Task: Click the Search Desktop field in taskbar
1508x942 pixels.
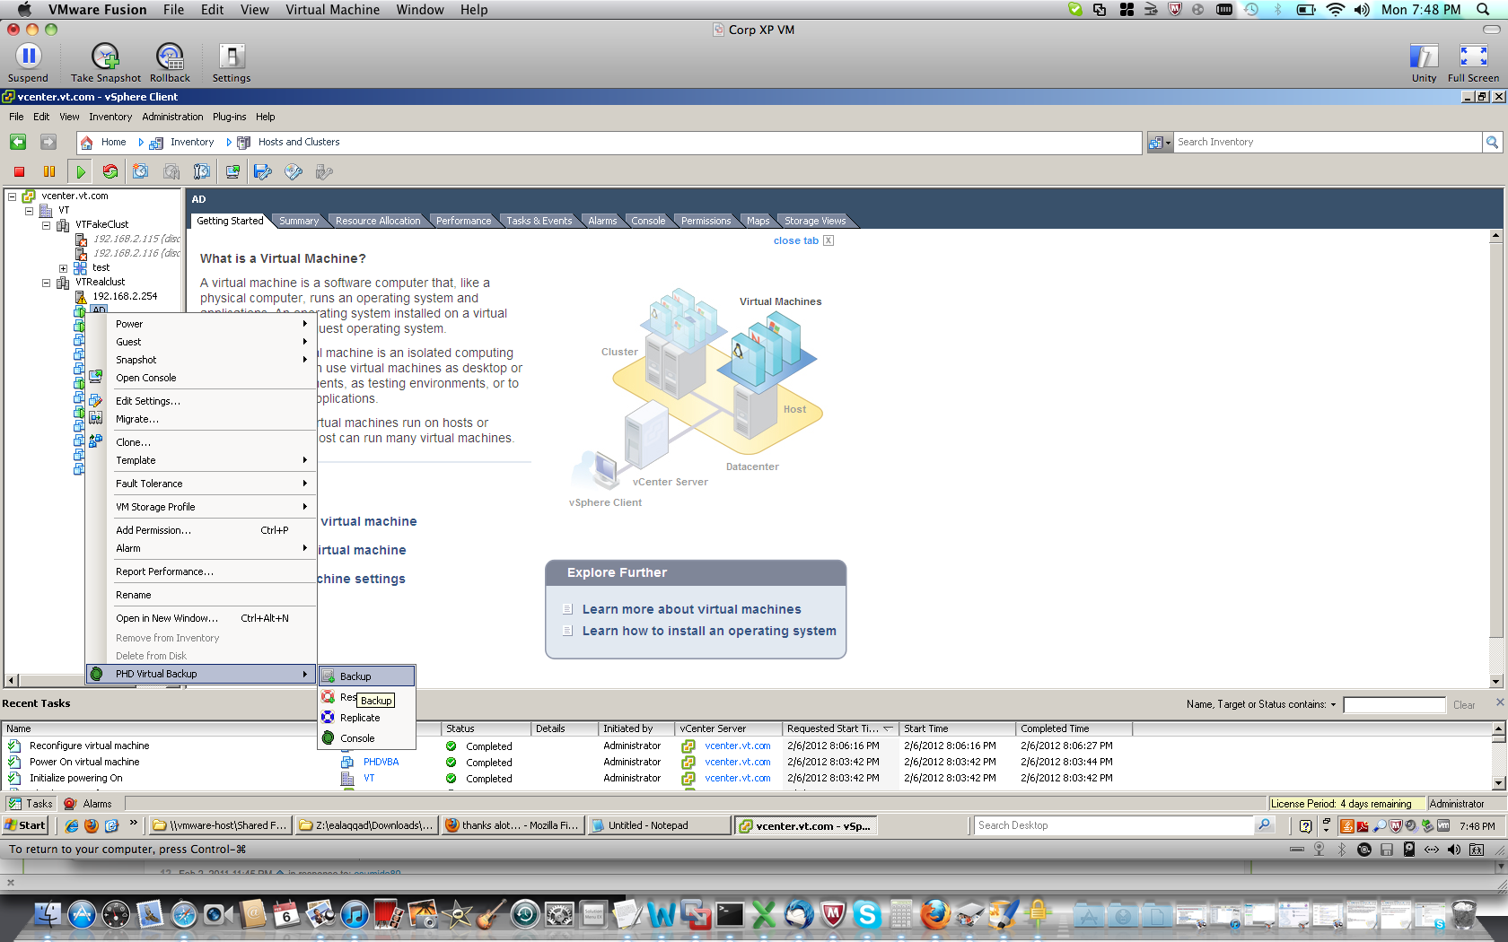Action: 1113,825
